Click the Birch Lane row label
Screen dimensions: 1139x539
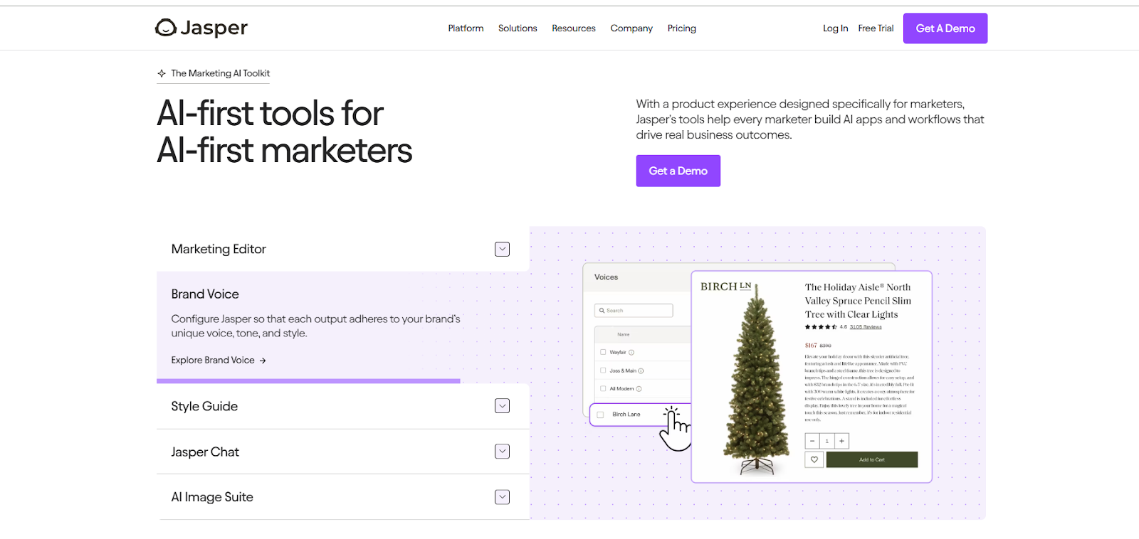(x=626, y=415)
